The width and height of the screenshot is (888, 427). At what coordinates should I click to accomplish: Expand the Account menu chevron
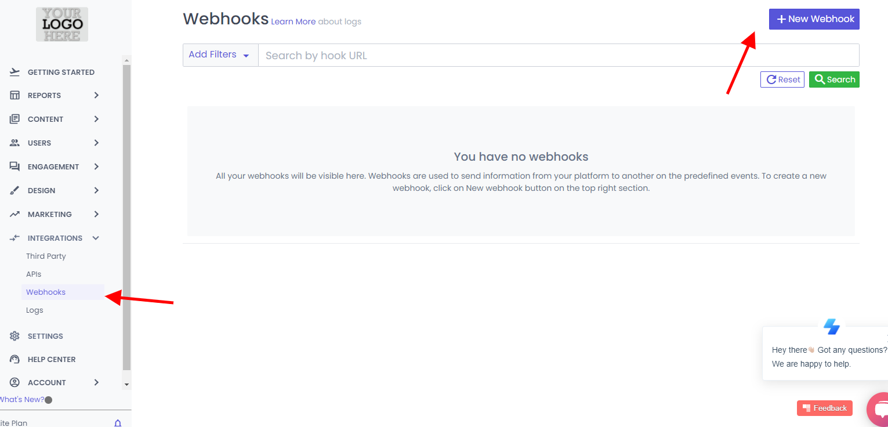(x=96, y=382)
